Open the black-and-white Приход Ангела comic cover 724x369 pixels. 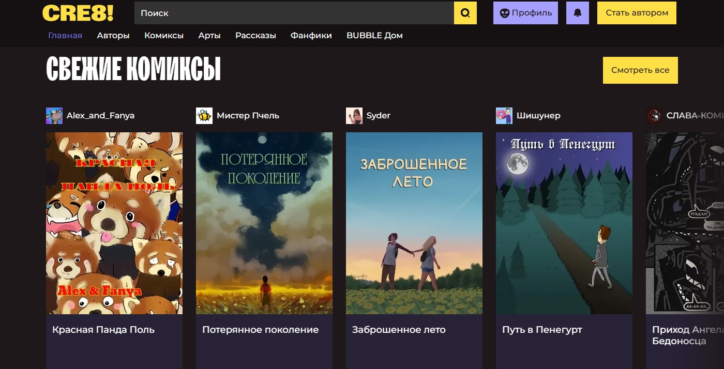685,223
